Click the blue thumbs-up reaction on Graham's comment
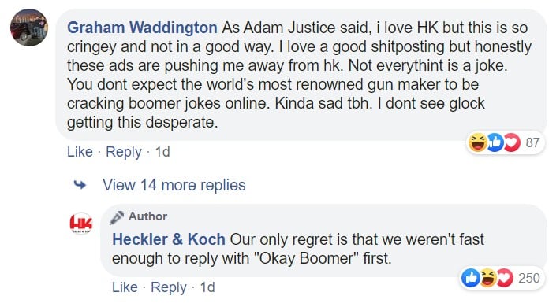This screenshot has height=307, width=560. pos(495,142)
